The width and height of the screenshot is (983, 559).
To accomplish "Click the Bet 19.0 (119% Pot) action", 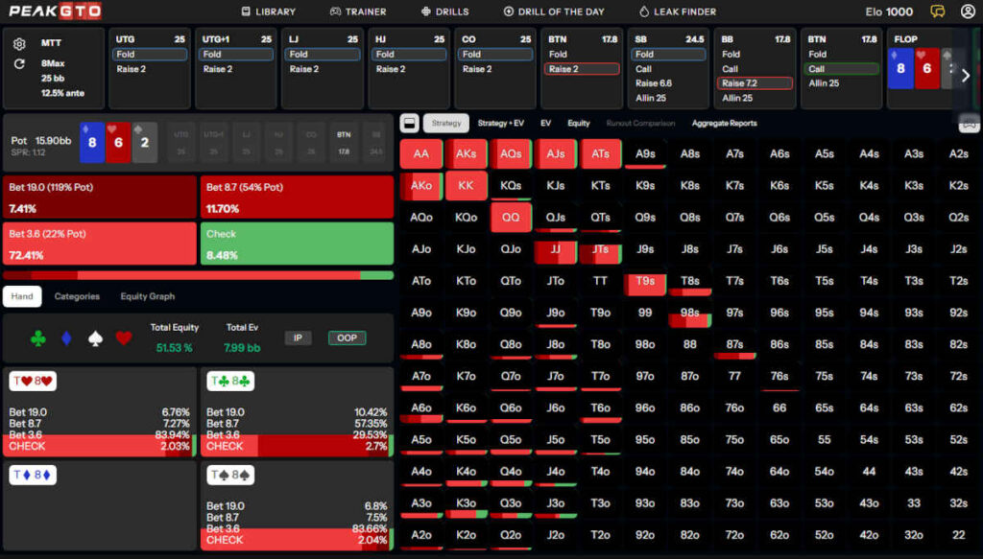I will [100, 197].
